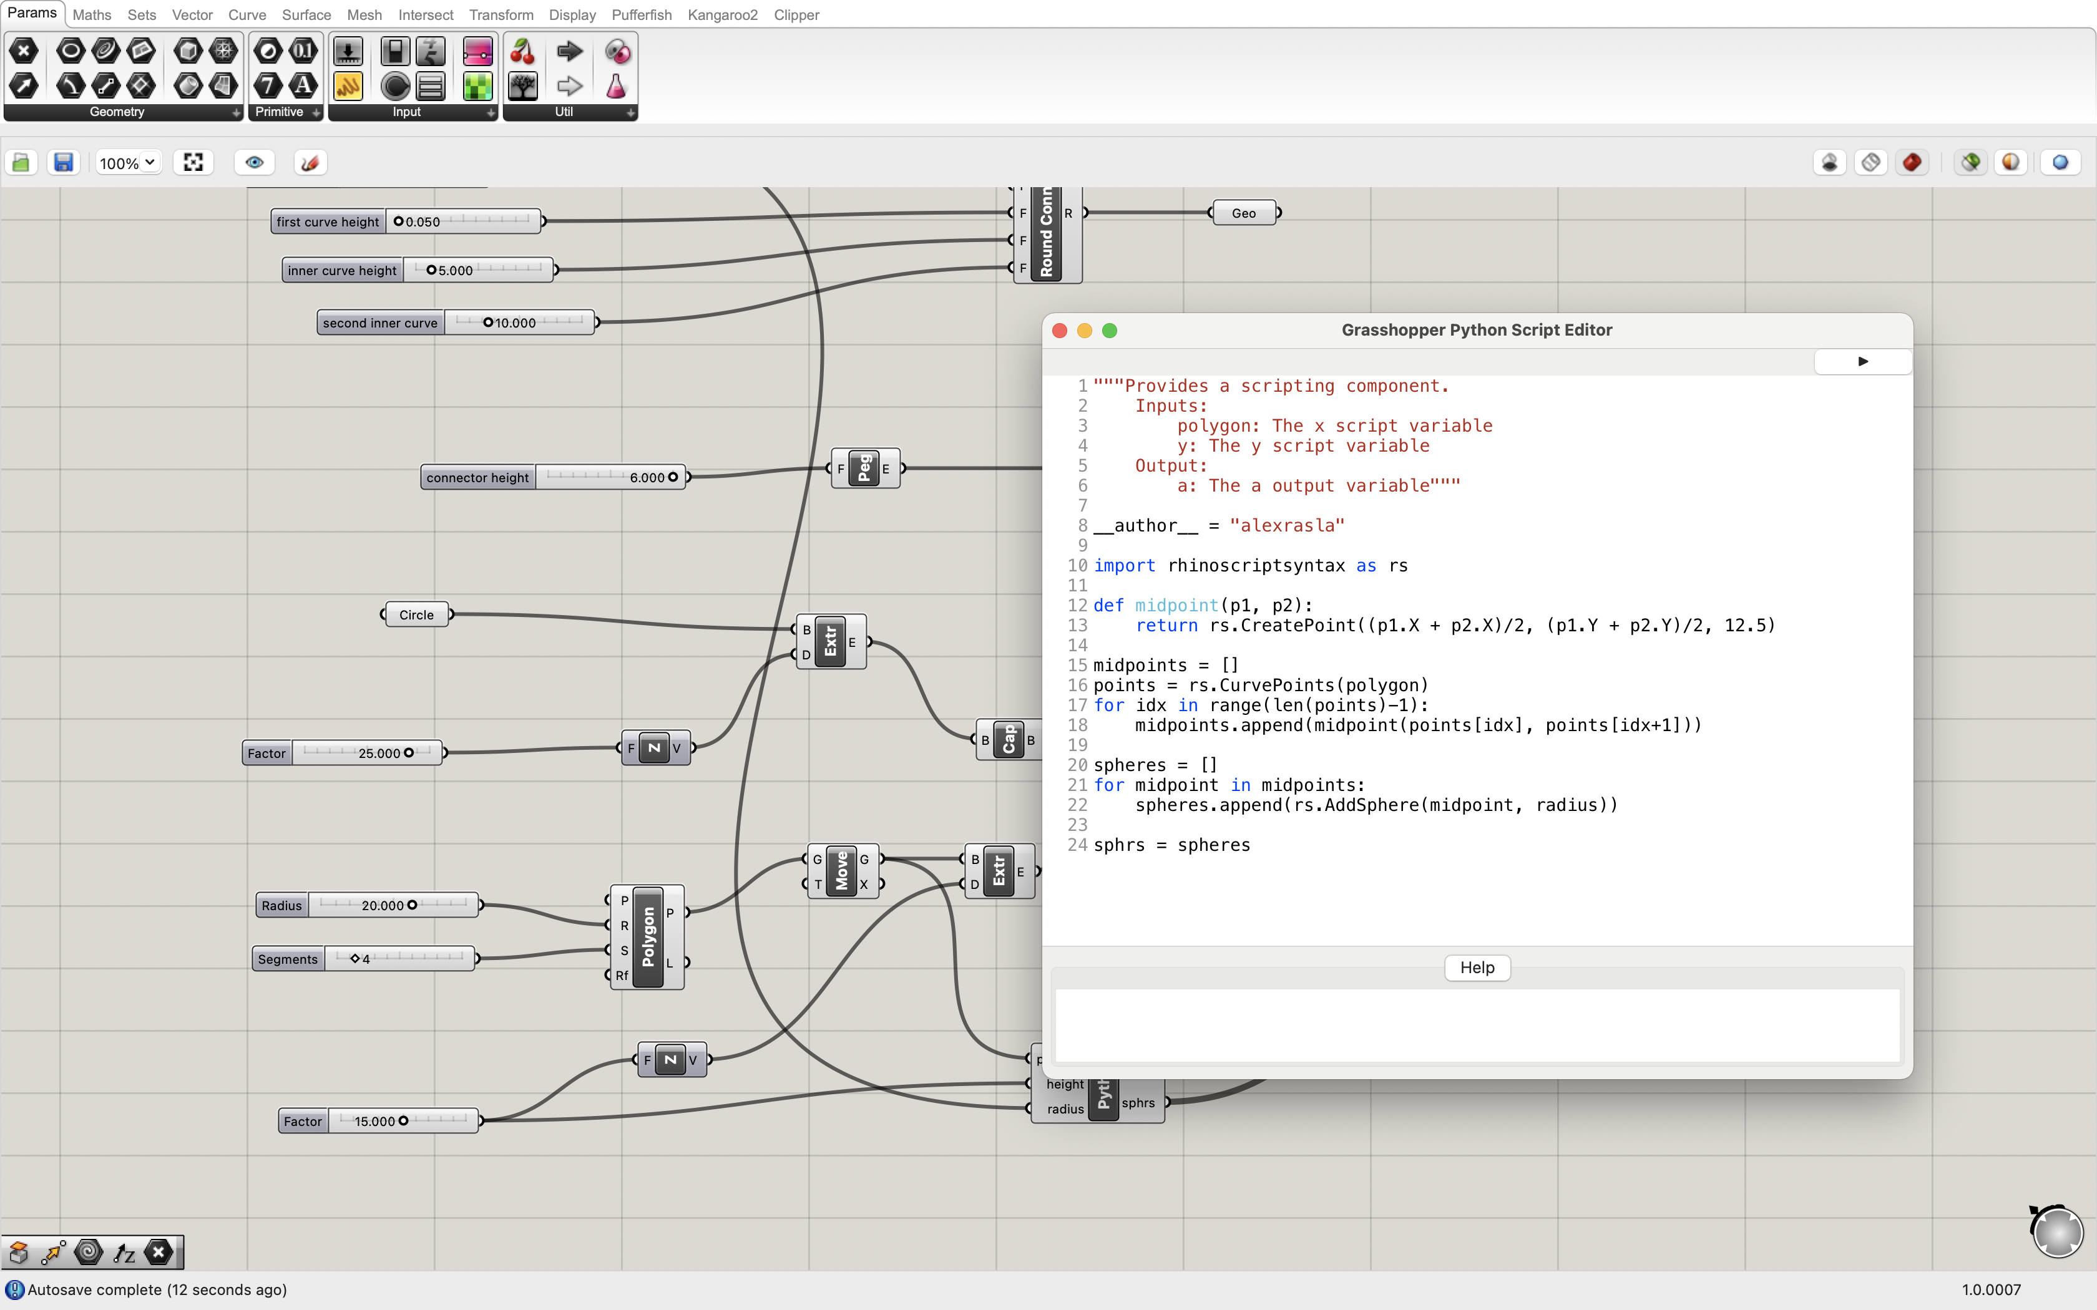This screenshot has width=2097, height=1310.
Task: Click the Save document icon in the canvas toolbar
Action: point(62,162)
